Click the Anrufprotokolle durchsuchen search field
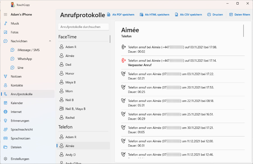253x164 pixels. pos(83,27)
